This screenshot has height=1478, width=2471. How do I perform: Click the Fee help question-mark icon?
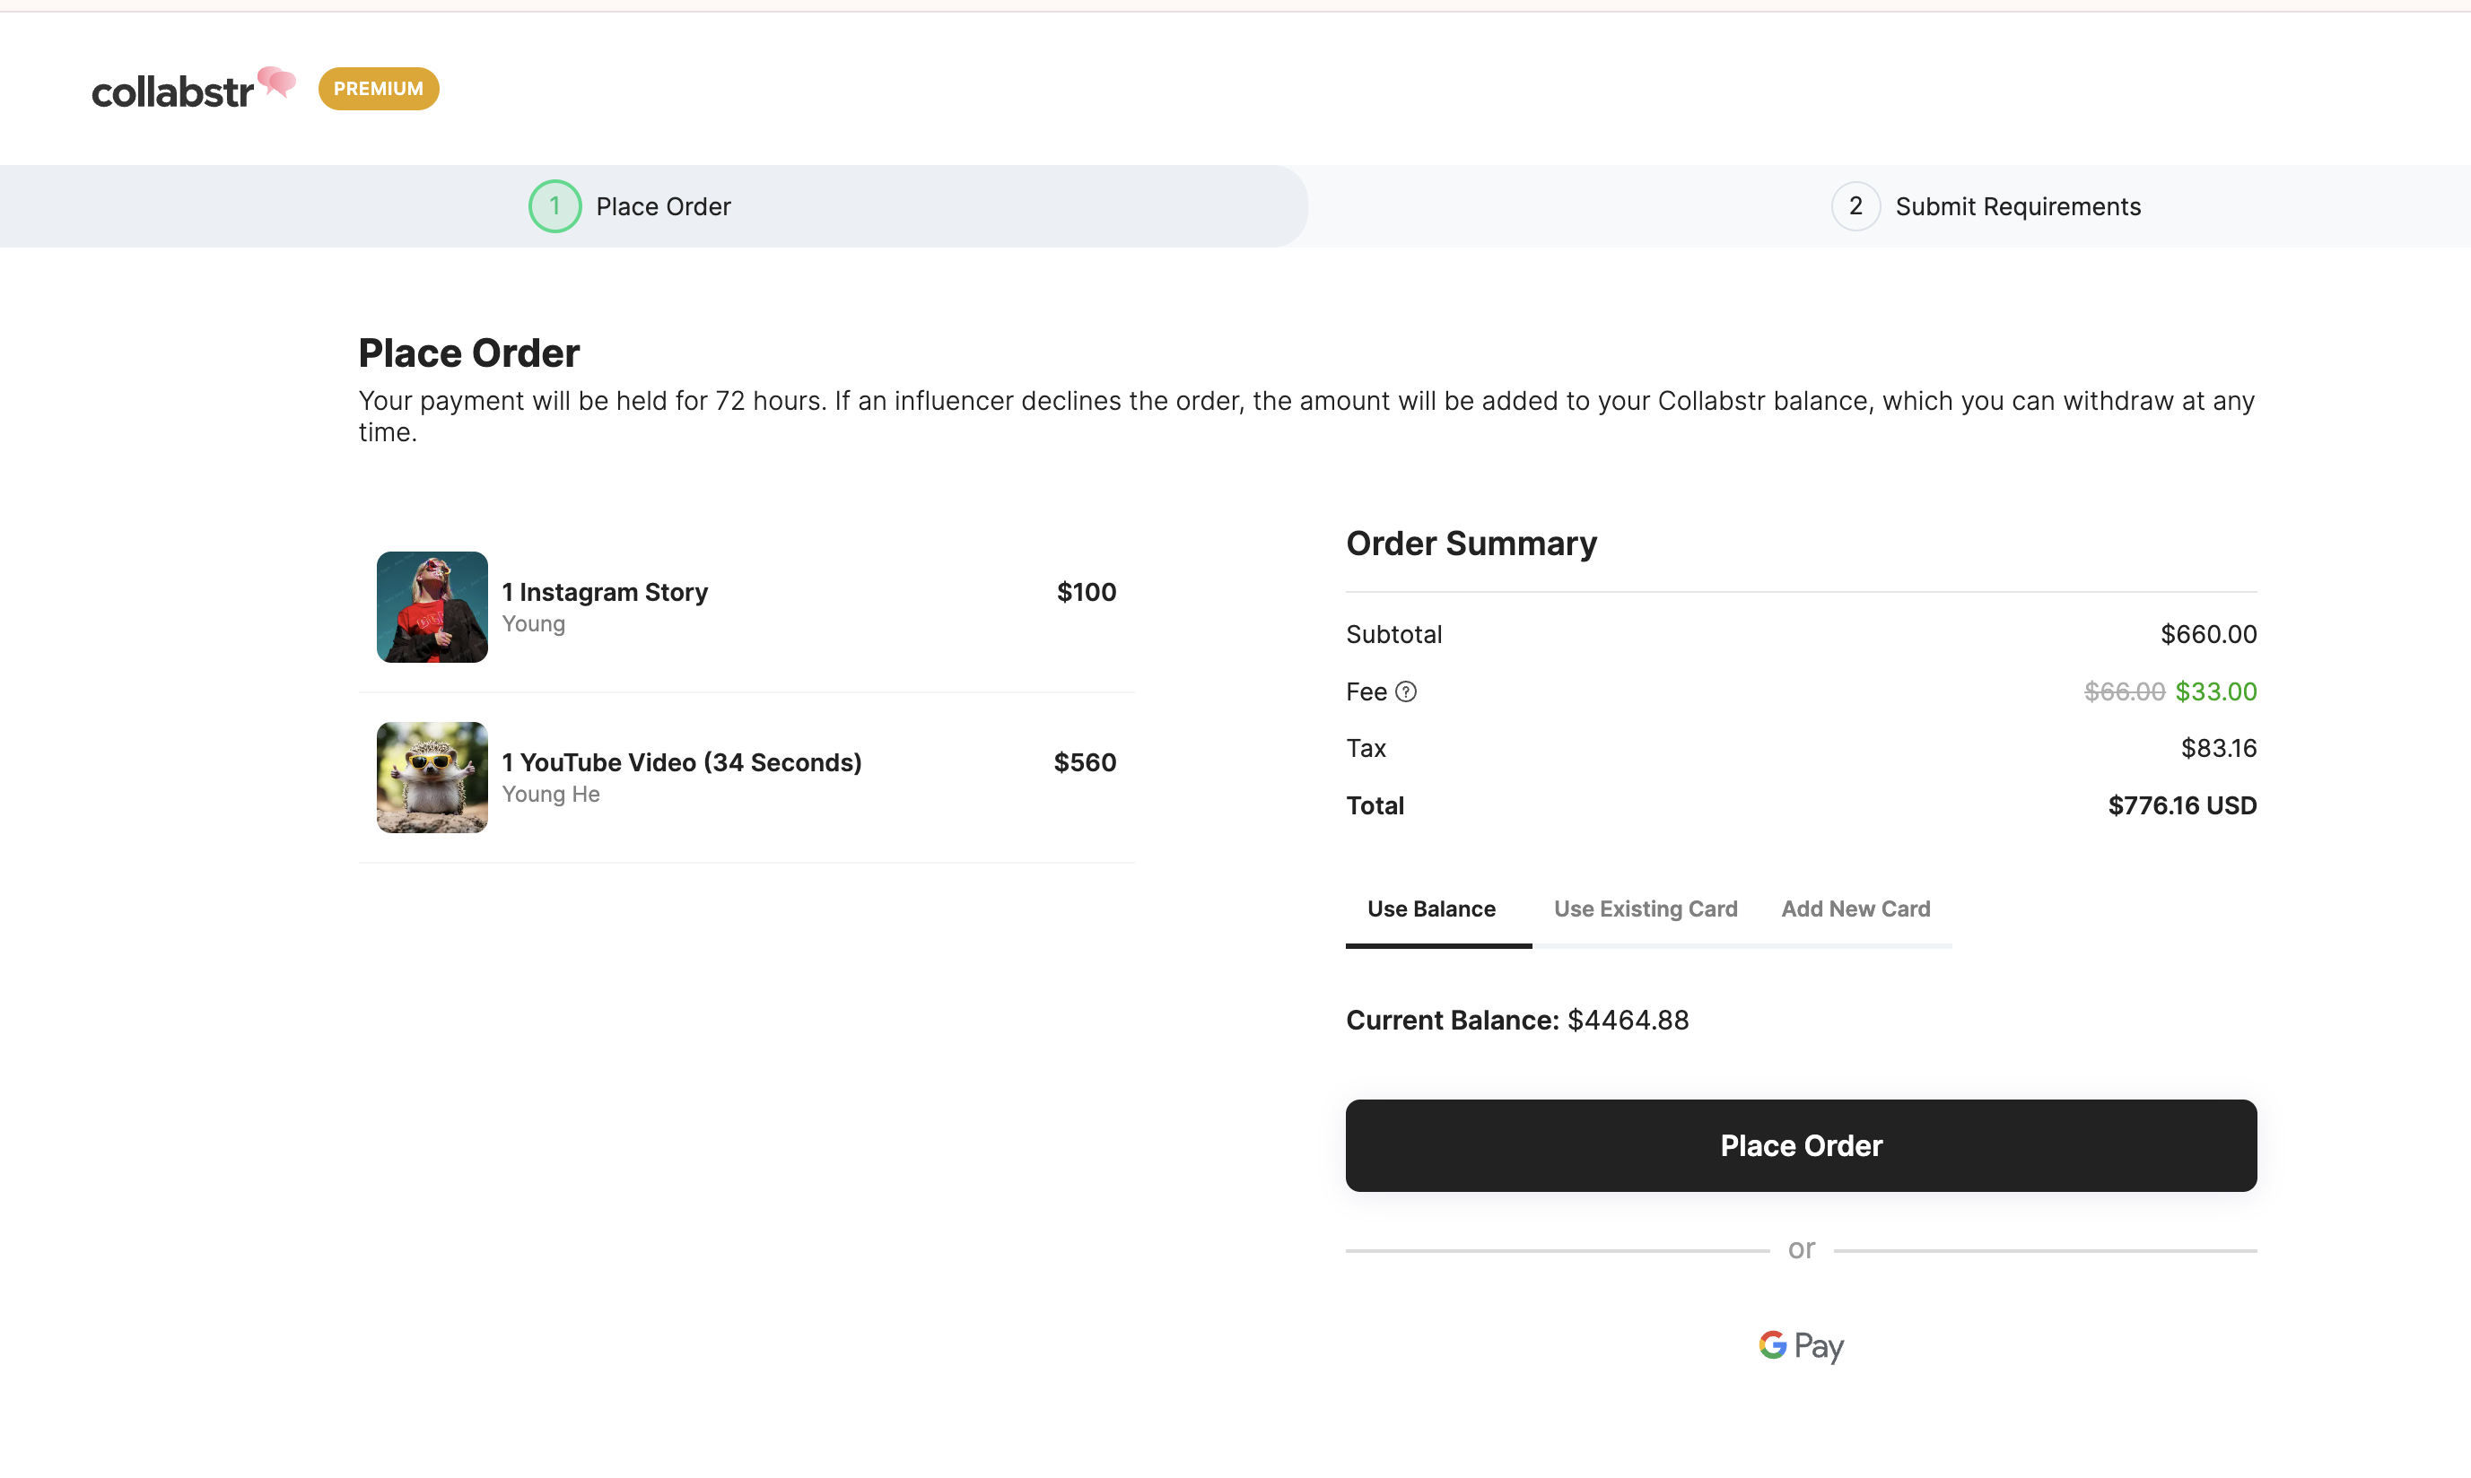point(1405,691)
